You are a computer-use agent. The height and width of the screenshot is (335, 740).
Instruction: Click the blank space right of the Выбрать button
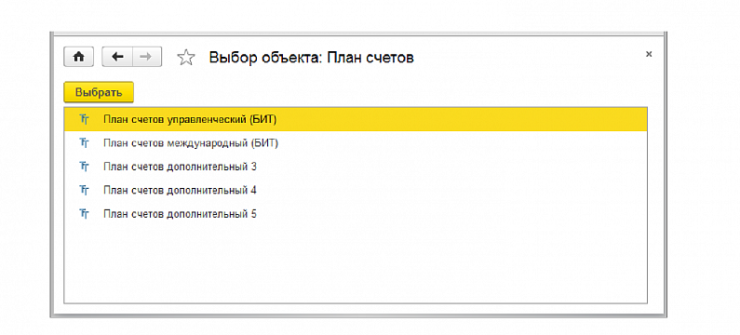[x=392, y=92]
